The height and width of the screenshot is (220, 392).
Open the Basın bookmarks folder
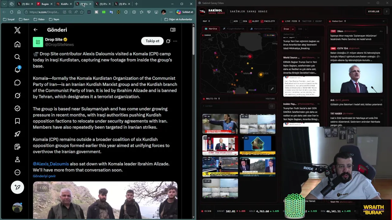click(24, 19)
